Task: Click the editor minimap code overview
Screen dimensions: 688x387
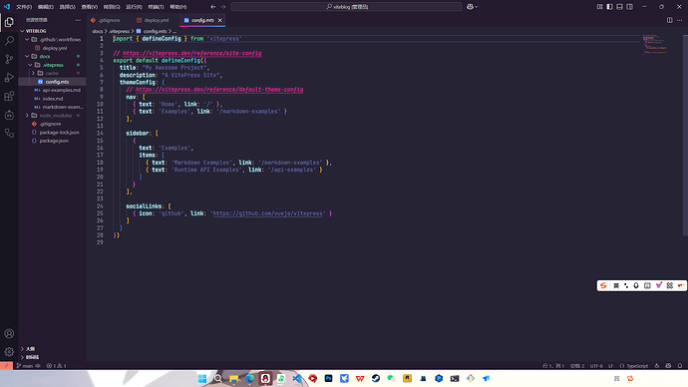Action: (x=655, y=44)
